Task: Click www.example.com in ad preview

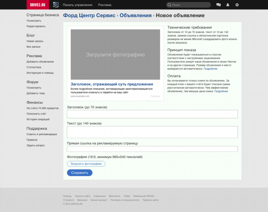Action: tap(80, 96)
